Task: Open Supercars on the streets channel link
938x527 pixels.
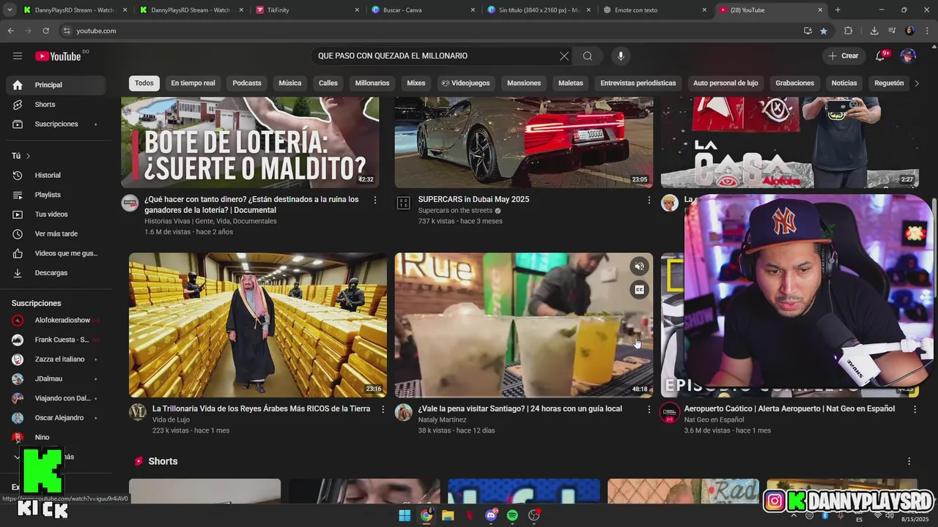Action: click(x=455, y=211)
